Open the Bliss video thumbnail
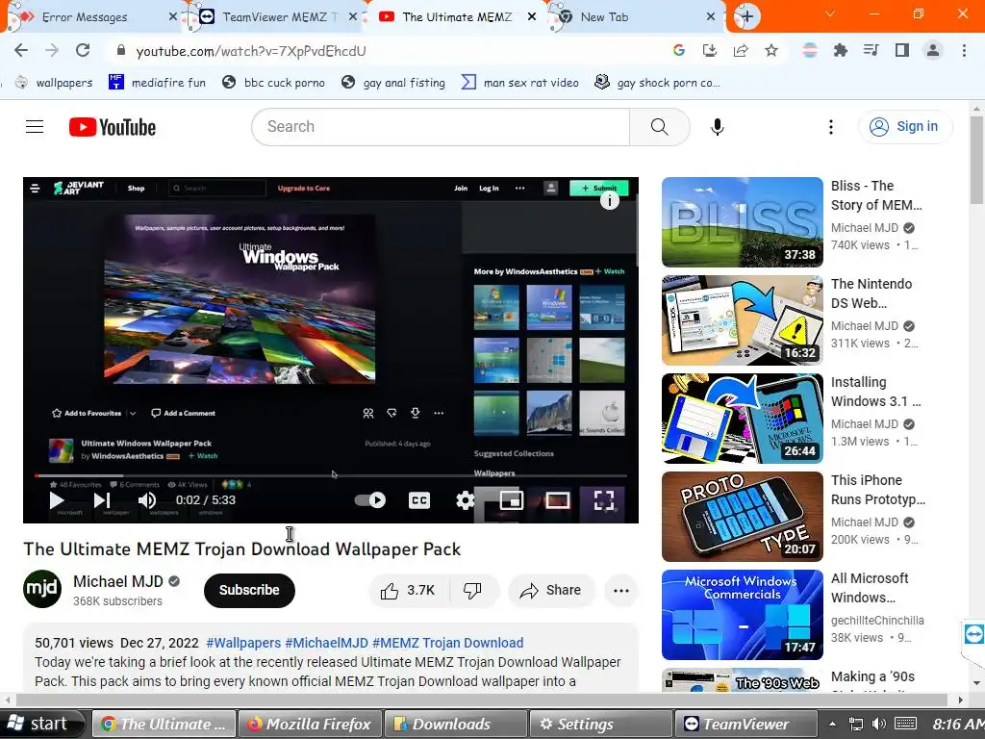Image resolution: width=985 pixels, height=739 pixels. 742,222
